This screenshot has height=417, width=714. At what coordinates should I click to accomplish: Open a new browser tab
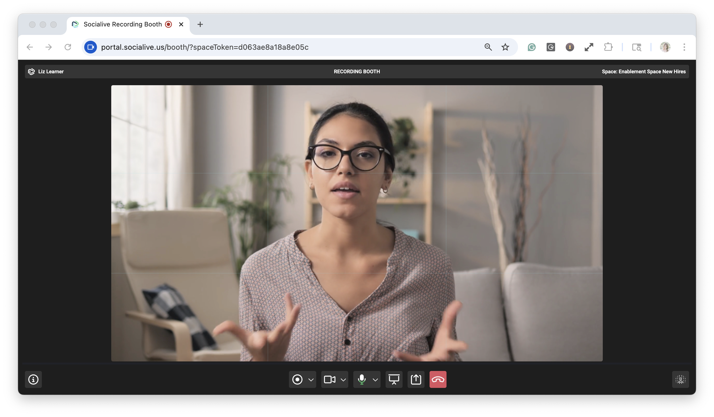(200, 24)
